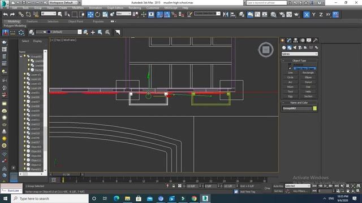Switch to the Object Paint ribbon tab
The image size is (362, 203).
coord(75,21)
